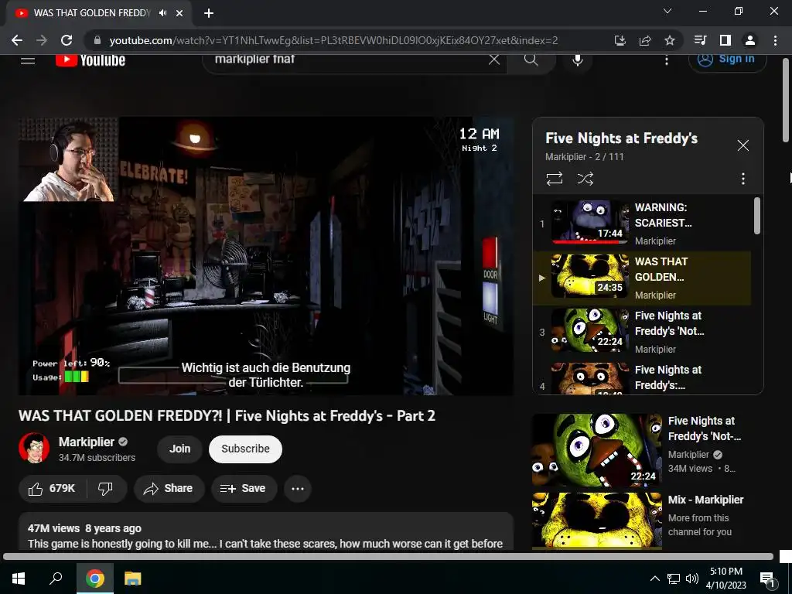Start voice search with the microphone
The width and height of the screenshot is (792, 594).
578,60
